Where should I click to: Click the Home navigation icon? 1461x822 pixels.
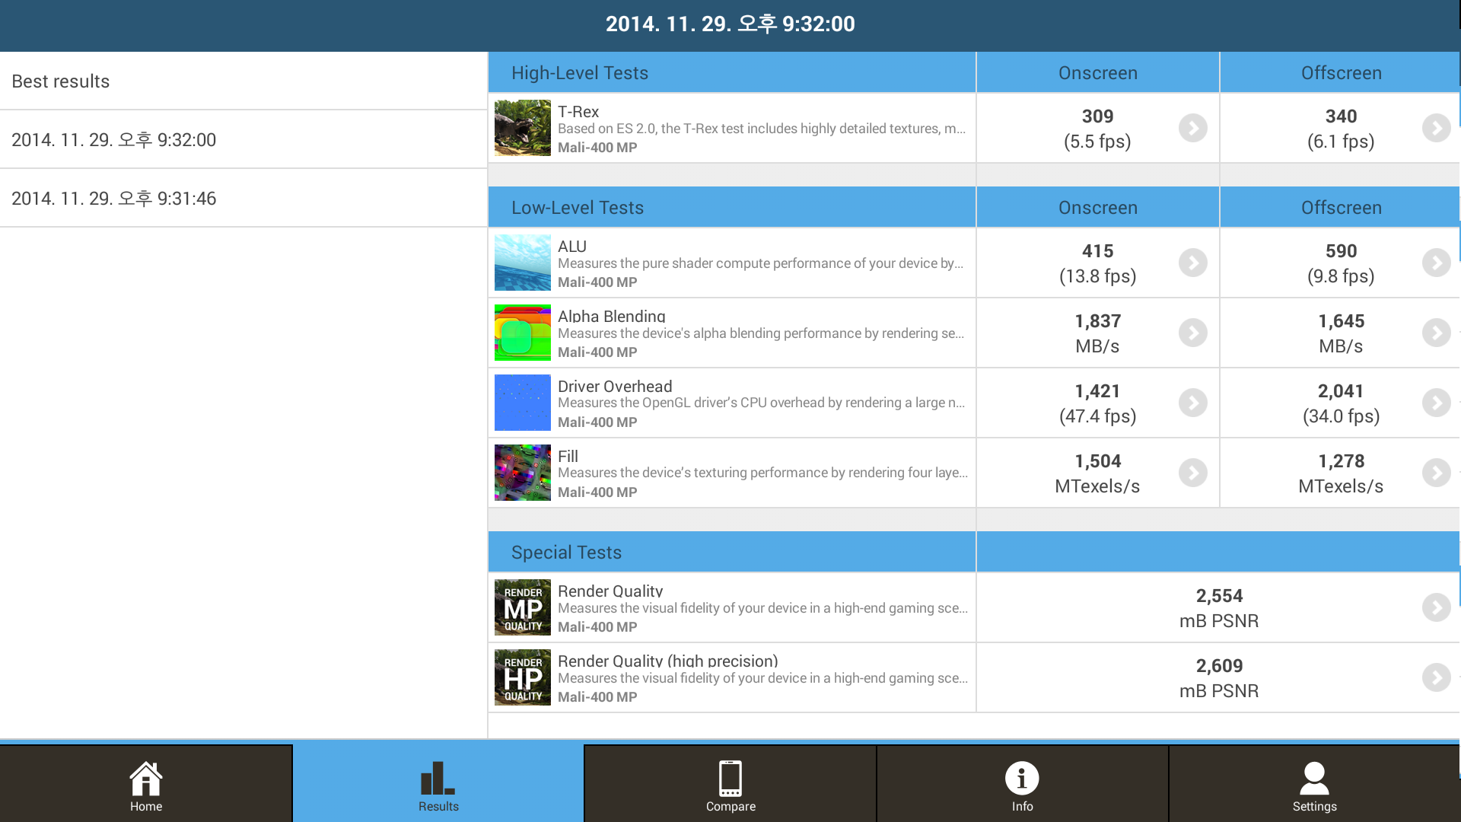pyautogui.click(x=145, y=780)
